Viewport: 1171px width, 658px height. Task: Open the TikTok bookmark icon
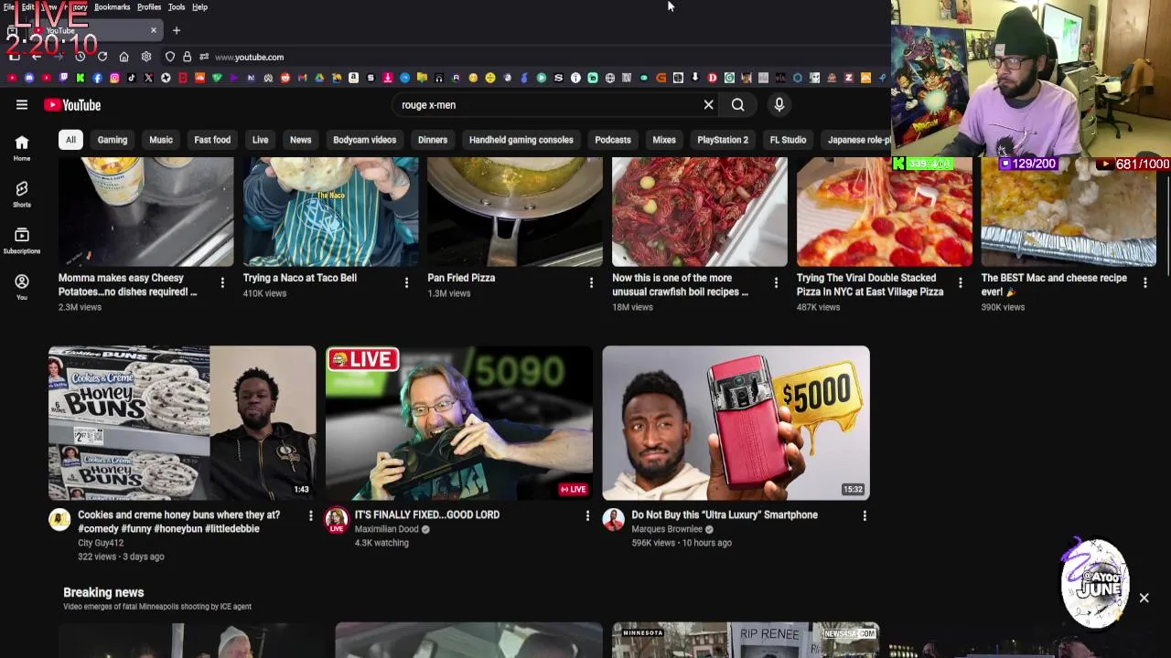click(x=131, y=78)
